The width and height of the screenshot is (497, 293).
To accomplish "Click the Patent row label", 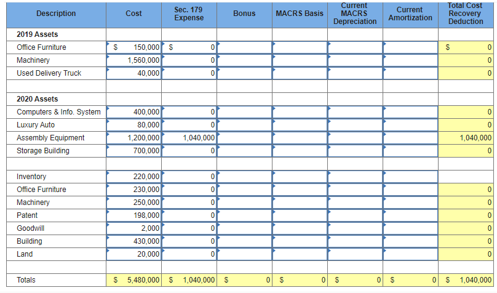I will (x=27, y=215).
